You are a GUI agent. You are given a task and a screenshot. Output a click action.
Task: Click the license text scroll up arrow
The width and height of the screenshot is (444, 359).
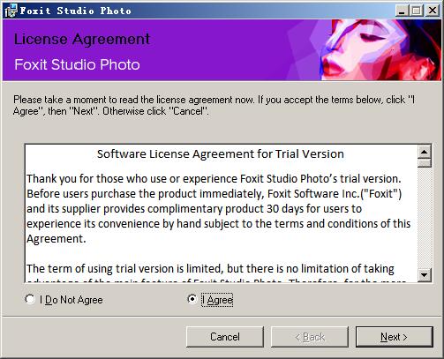[x=424, y=152]
